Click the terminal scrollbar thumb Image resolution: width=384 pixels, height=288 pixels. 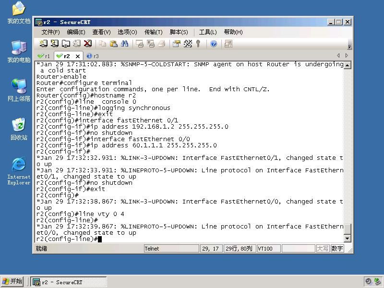point(348,229)
